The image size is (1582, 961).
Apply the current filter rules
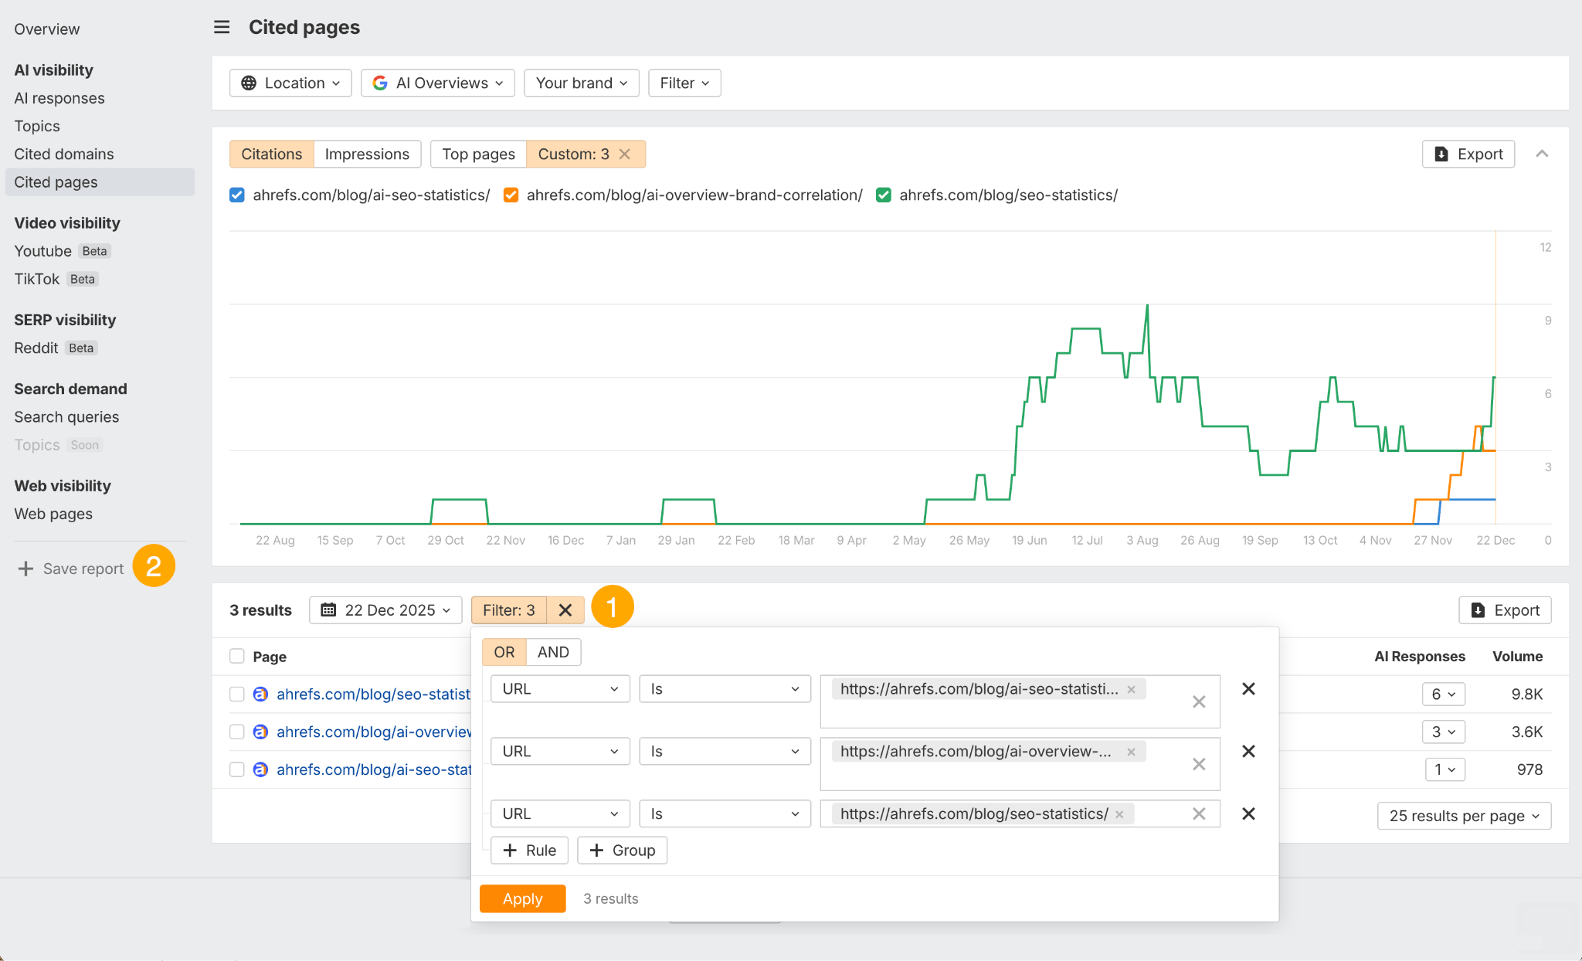(522, 898)
